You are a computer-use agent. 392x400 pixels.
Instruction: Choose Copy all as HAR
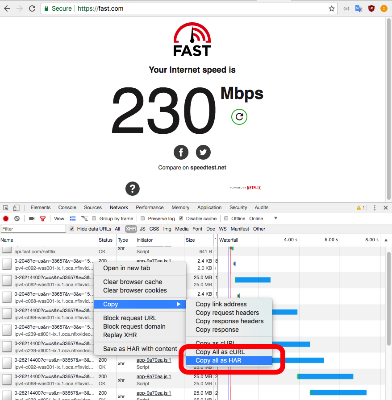pyautogui.click(x=229, y=360)
